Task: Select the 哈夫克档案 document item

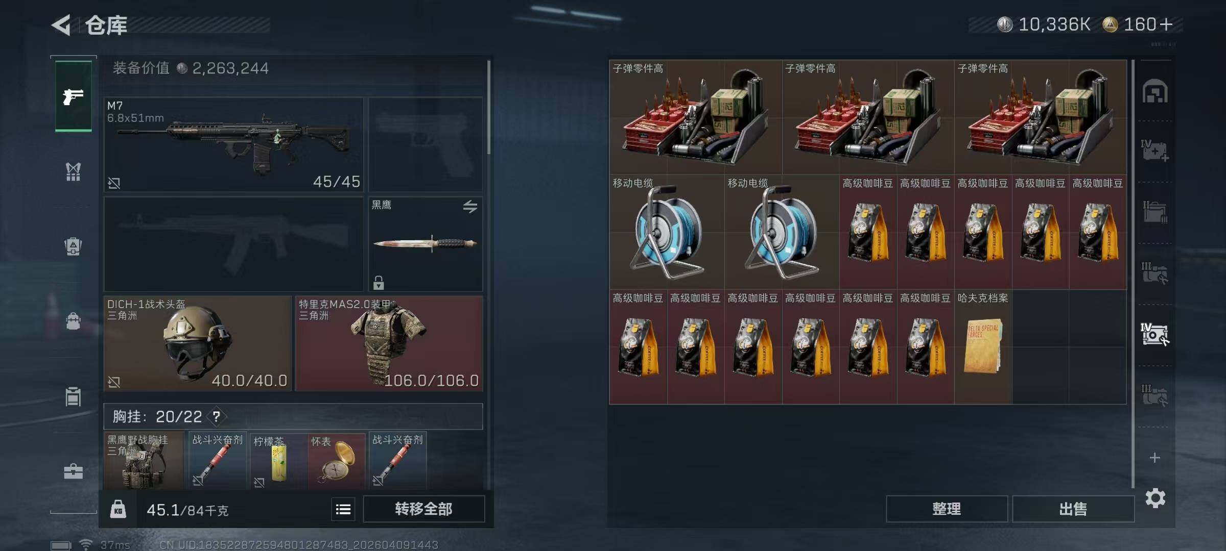Action: pos(983,347)
